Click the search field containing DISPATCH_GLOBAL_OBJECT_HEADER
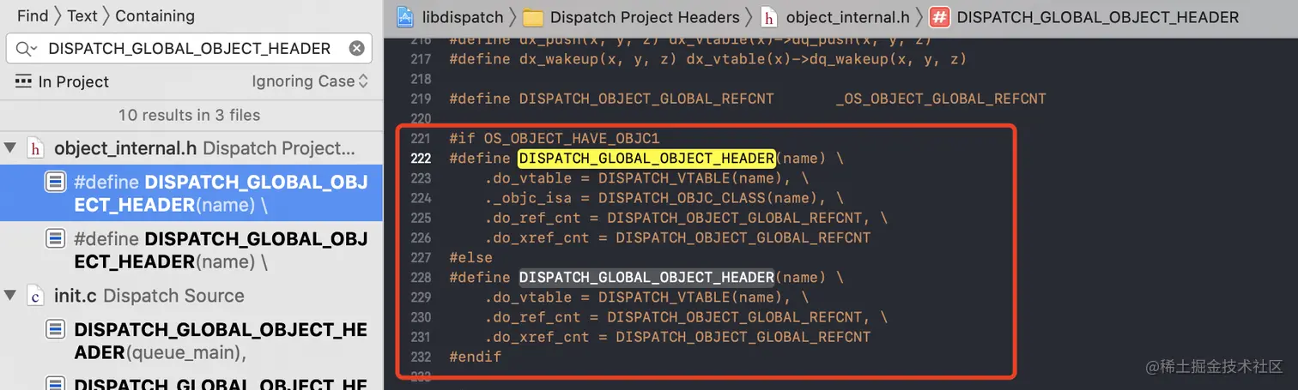 (189, 49)
